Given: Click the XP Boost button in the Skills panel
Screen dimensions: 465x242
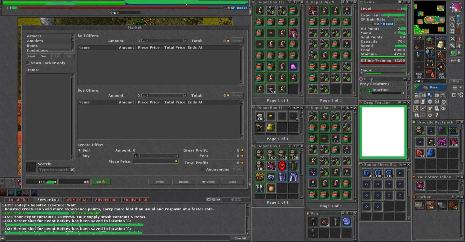Looking at the screenshot, I should click(383, 24).
